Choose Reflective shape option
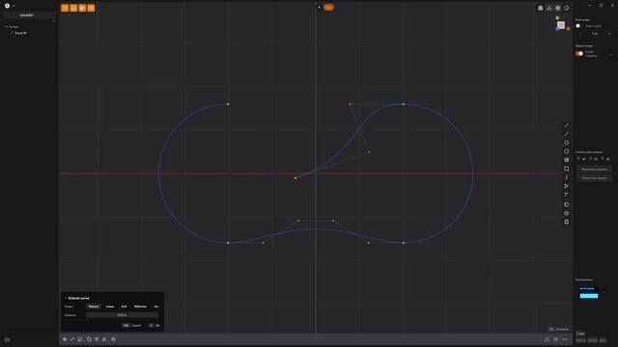Viewport: 618px width, 347px height. [140, 307]
